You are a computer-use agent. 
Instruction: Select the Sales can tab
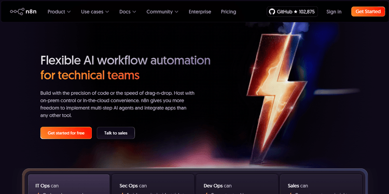click(x=321, y=184)
